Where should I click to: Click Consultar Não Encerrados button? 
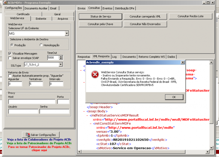coord(145,24)
